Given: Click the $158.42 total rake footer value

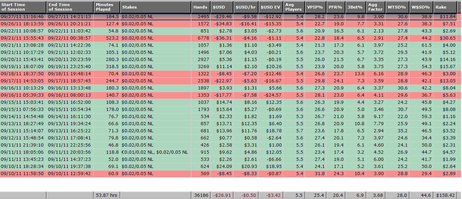Looking at the screenshot, I should click(445, 195).
